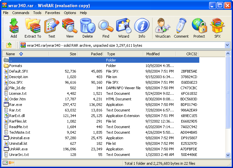Open the Favorites menu
Screen dimensions: 233x168
pos(53,13)
